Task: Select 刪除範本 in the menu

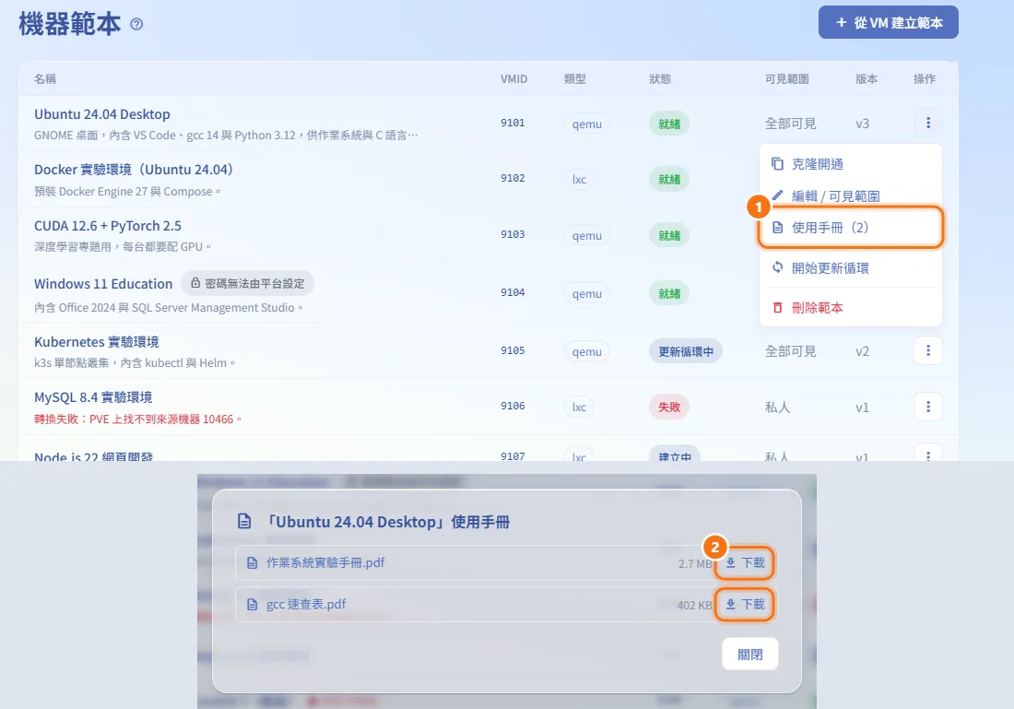Action: point(851,307)
